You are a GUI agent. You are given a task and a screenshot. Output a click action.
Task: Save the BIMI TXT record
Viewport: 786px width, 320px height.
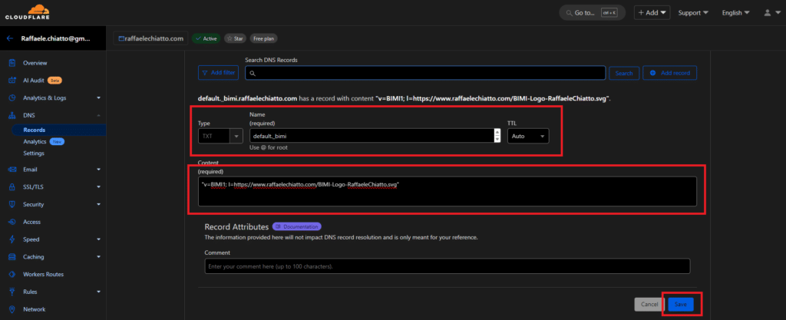(681, 304)
